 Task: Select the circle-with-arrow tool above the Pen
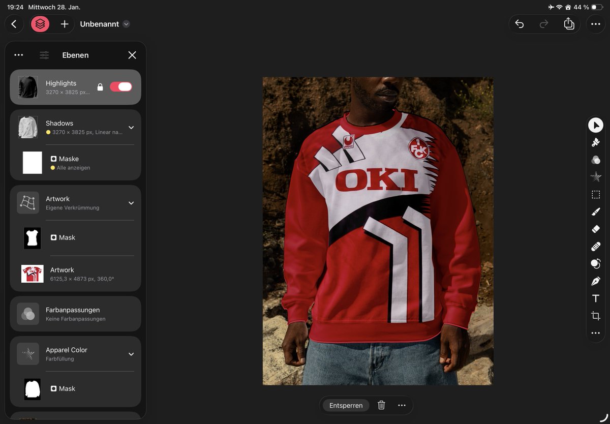595,264
